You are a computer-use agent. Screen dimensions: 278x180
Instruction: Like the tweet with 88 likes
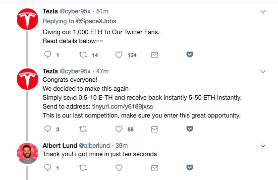[x=119, y=129]
